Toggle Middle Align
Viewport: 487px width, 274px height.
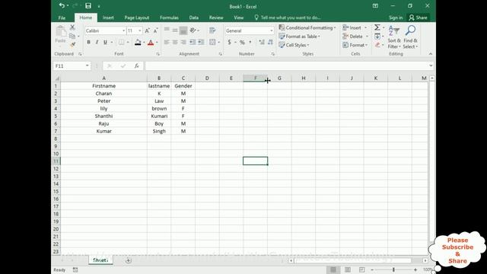coord(175,30)
